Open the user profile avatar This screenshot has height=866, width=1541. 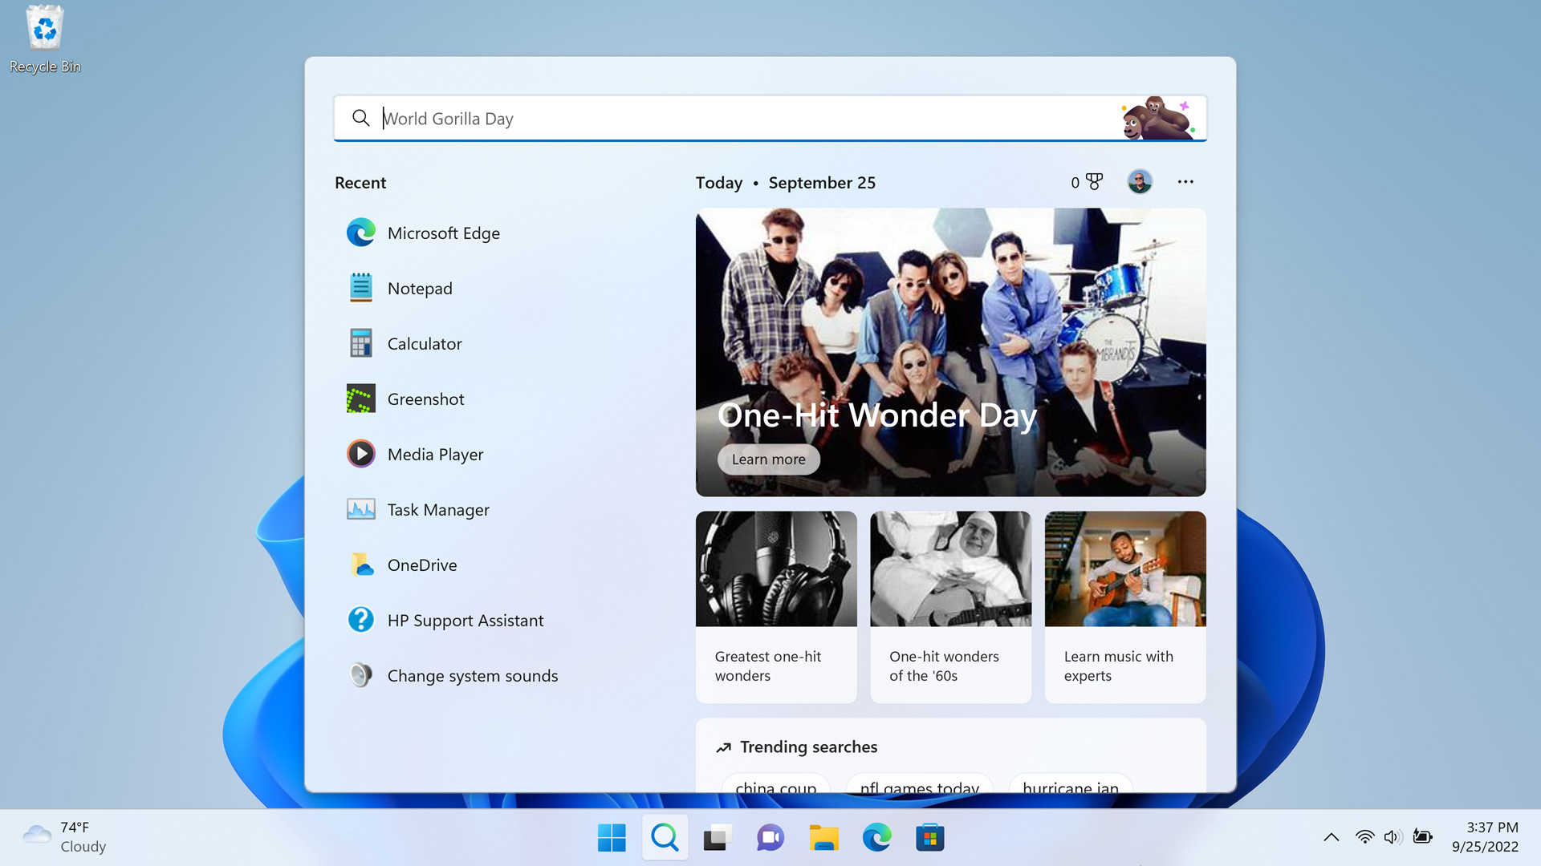(1139, 182)
